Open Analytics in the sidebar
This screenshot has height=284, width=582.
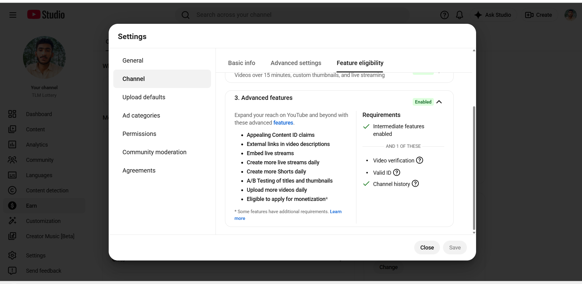point(44,145)
